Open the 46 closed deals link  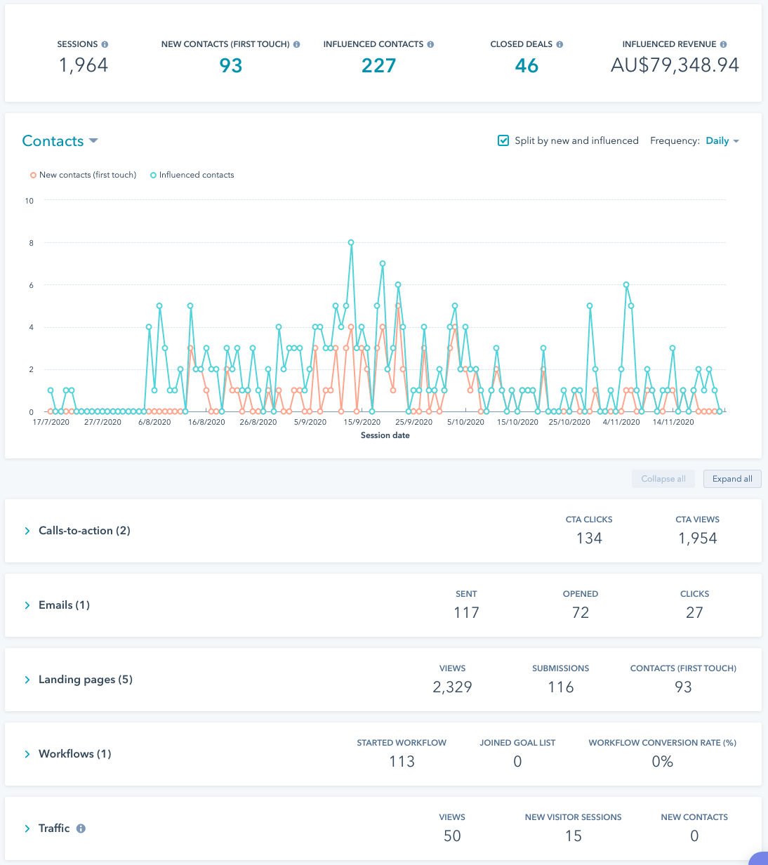[527, 66]
